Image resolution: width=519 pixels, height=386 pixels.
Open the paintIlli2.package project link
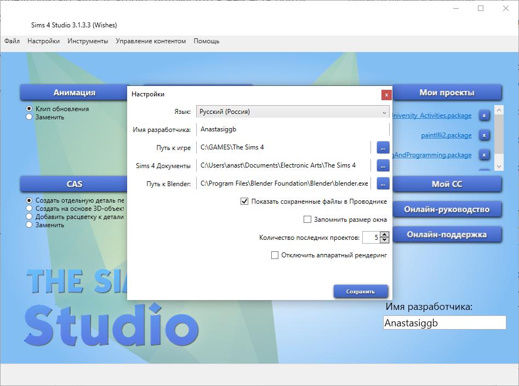pyautogui.click(x=446, y=135)
